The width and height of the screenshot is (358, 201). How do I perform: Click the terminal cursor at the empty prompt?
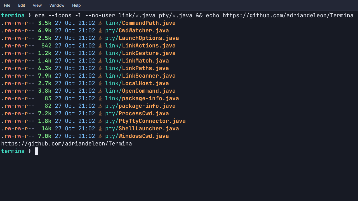tap(36, 151)
